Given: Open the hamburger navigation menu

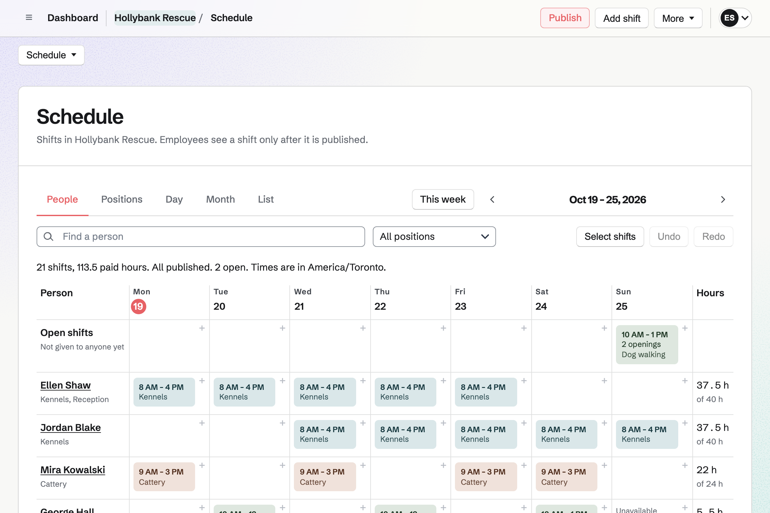Looking at the screenshot, I should click(x=29, y=18).
